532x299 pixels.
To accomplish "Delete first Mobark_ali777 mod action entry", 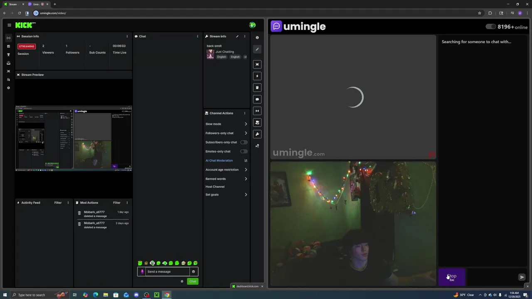I will click(x=79, y=213).
